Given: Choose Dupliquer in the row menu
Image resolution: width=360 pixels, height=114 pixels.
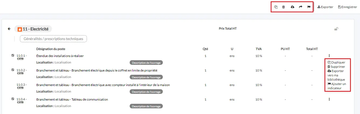Looking at the screenshot, I should coord(336,62).
